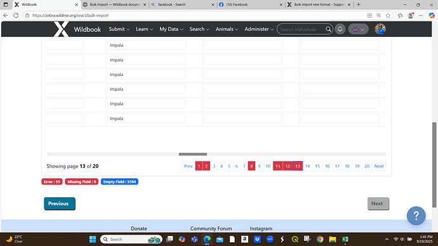Jump to error page 8
438x246 pixels.
251,166
